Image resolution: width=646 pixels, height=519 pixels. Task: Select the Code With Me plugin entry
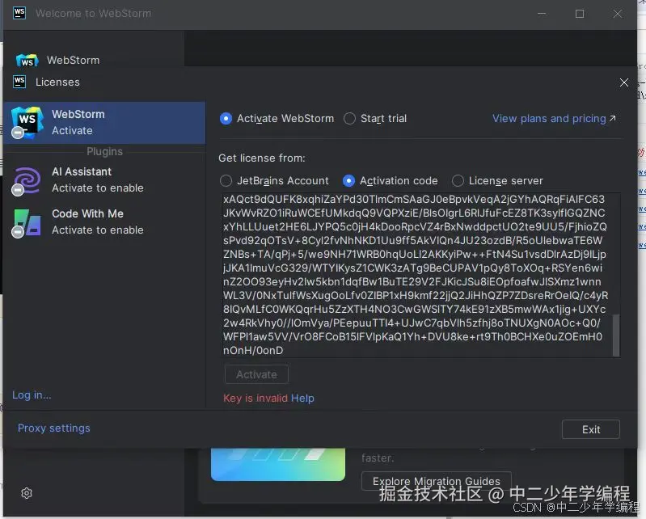click(104, 222)
